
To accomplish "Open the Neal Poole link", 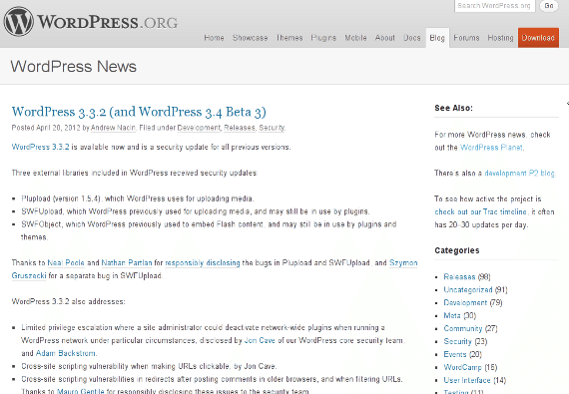I will pyautogui.click(x=66, y=262).
